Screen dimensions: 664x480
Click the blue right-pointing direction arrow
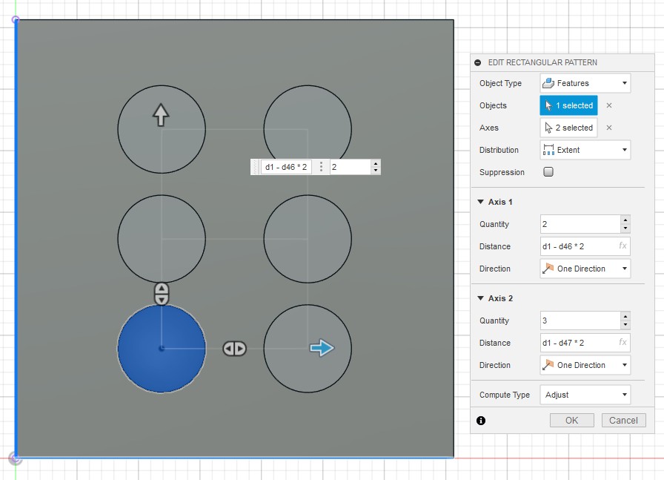click(x=322, y=347)
